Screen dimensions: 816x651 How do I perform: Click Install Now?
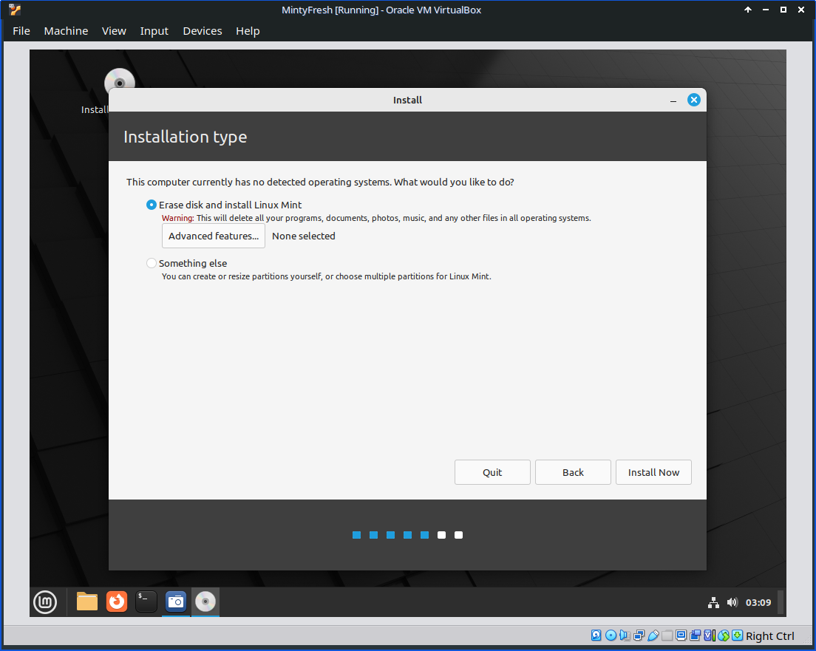tap(653, 472)
